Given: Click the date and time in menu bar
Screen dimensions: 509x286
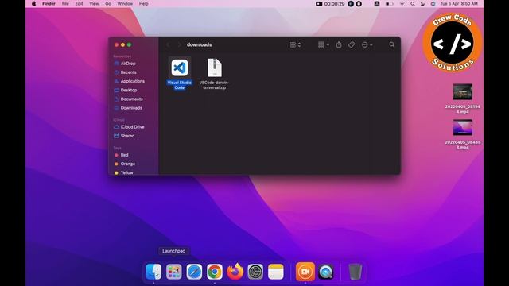Looking at the screenshot, I should coord(459,3).
